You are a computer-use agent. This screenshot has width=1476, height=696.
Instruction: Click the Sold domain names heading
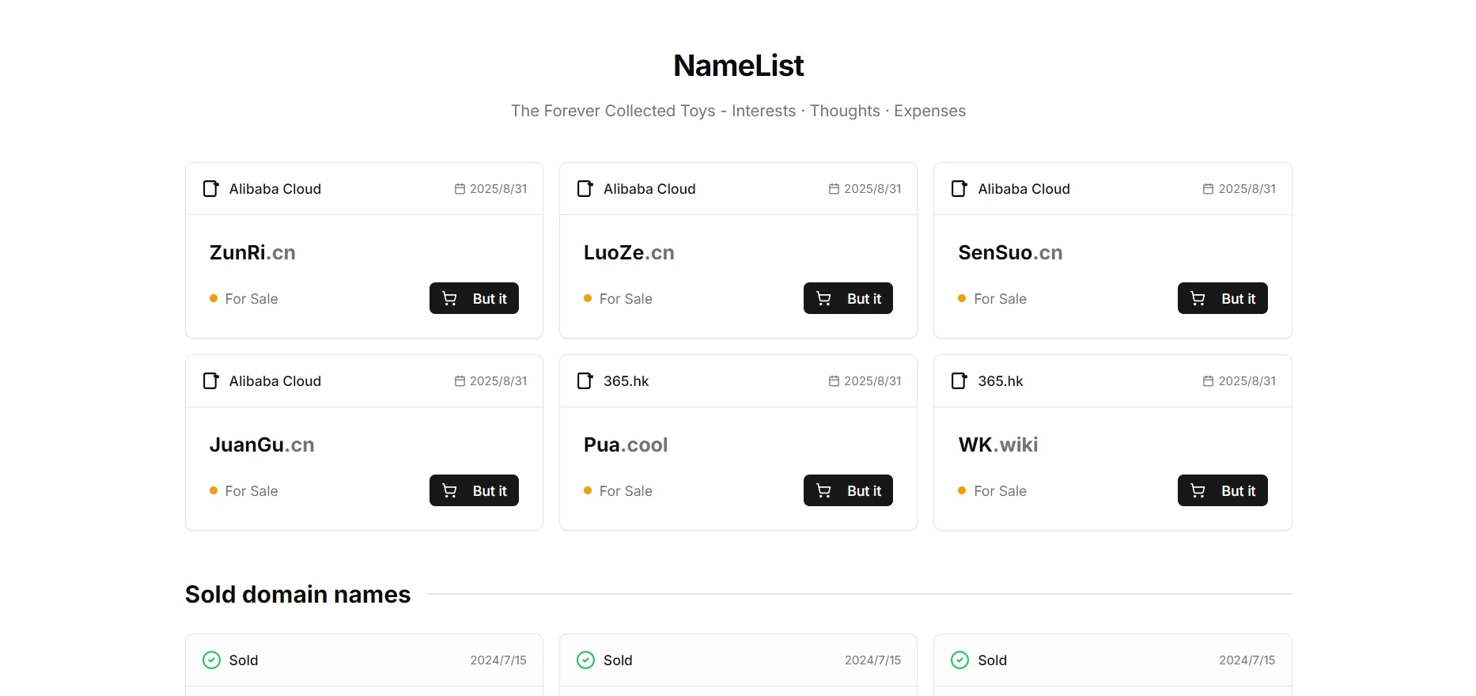pos(298,594)
